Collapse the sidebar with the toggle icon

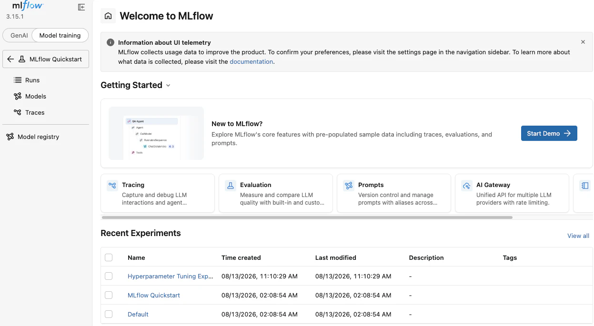tap(81, 7)
